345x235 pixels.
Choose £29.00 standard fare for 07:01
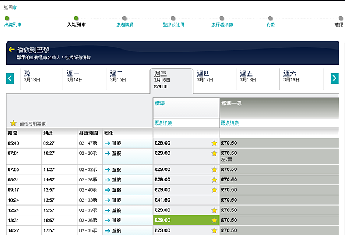(x=186, y=156)
